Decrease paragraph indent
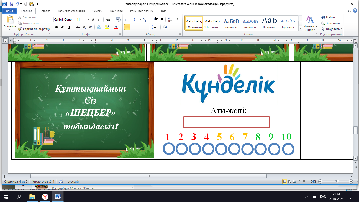Viewport: 359px width, 202px height. click(155, 19)
